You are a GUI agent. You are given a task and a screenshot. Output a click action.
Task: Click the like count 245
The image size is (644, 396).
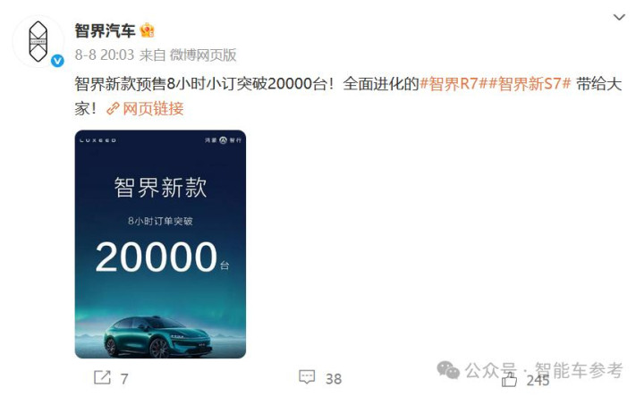coord(538,381)
